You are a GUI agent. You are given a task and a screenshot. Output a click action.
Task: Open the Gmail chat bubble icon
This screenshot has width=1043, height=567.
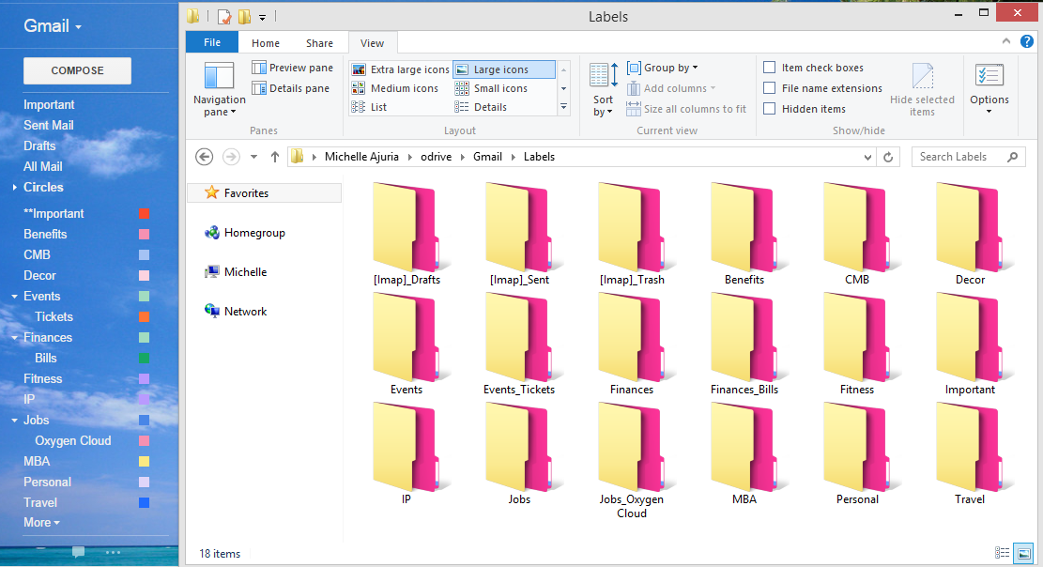tap(79, 552)
